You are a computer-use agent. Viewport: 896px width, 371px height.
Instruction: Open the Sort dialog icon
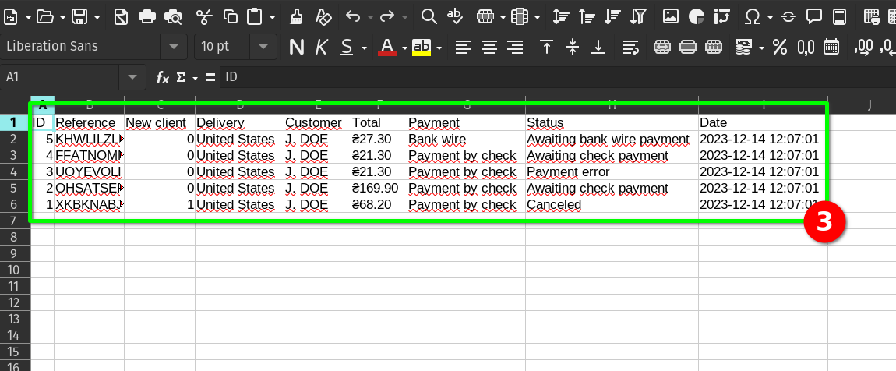click(x=560, y=17)
